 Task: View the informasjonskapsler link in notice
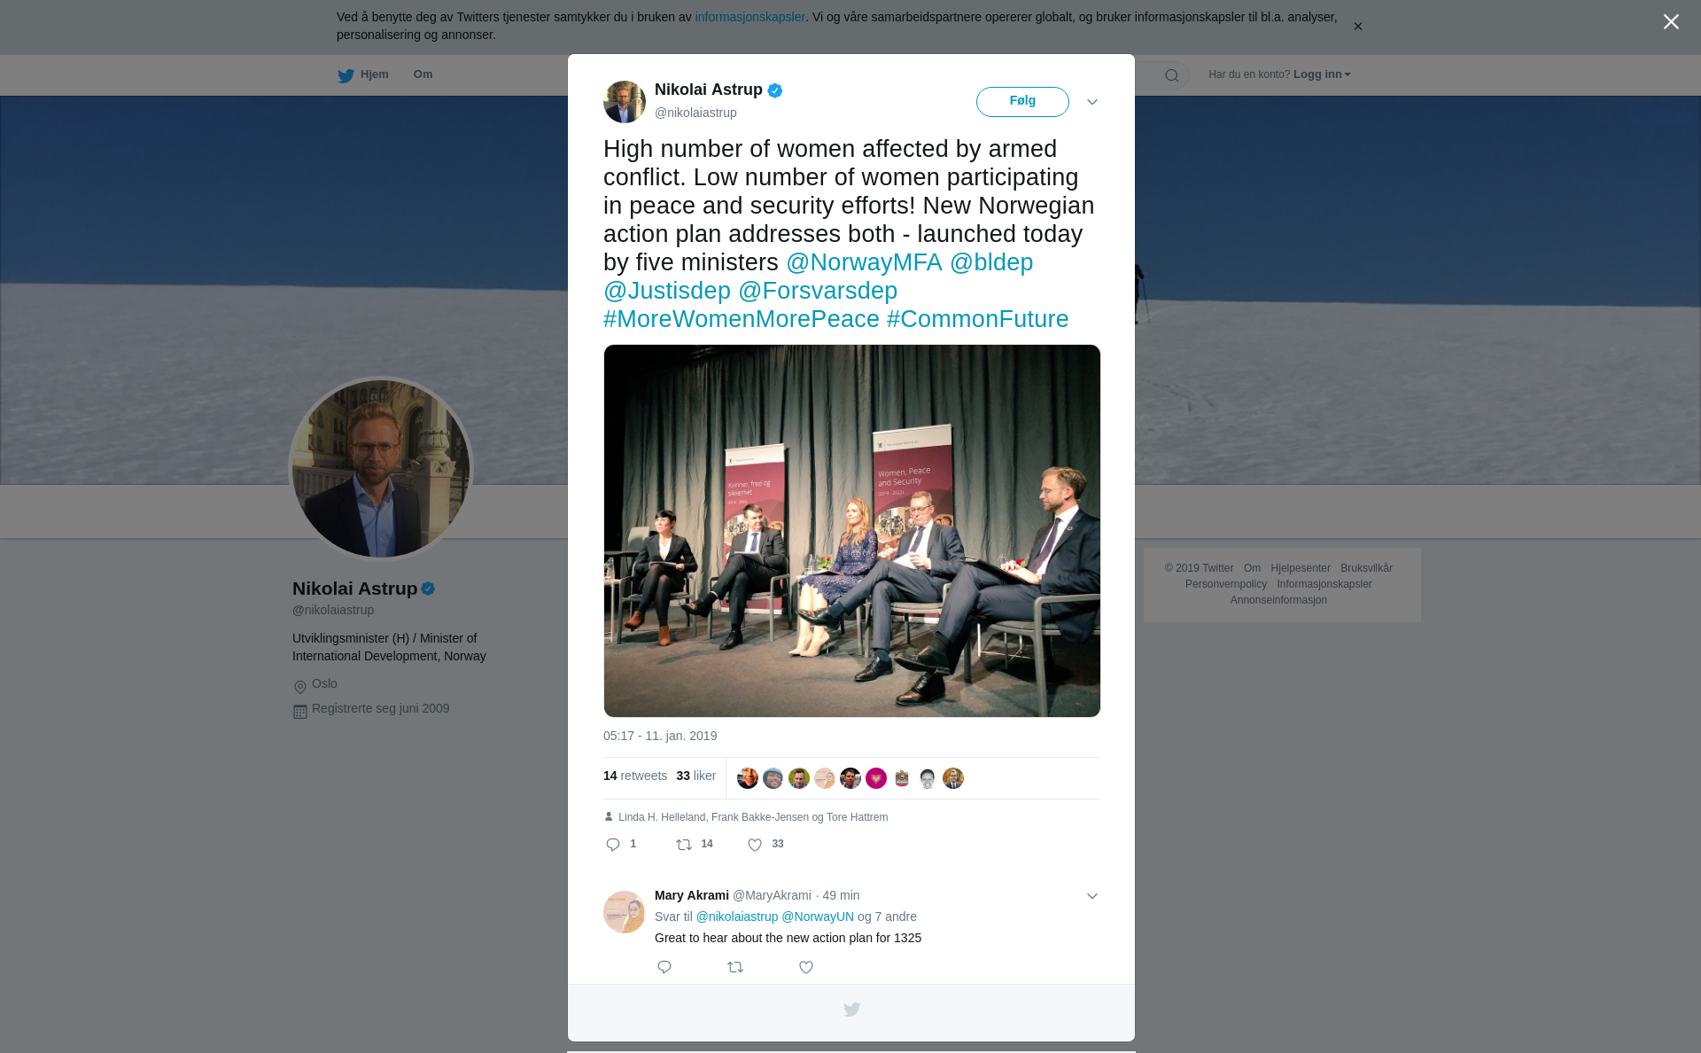pos(750,17)
